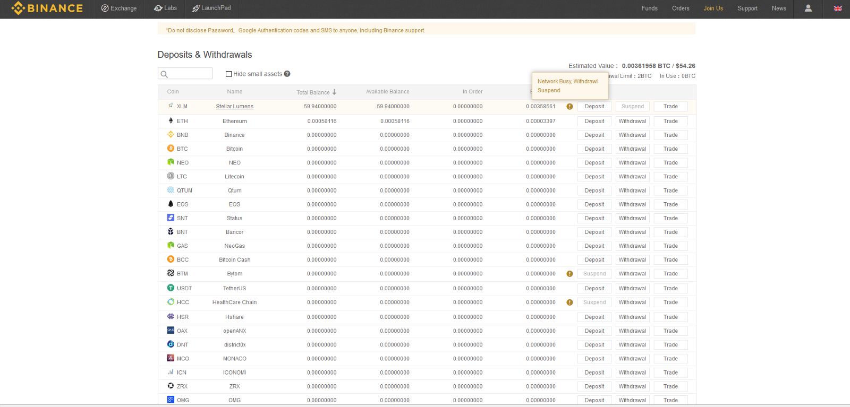Viewport: 850px width, 407px height.
Task: Click the warning icon in the HCC row
Action: (569, 302)
